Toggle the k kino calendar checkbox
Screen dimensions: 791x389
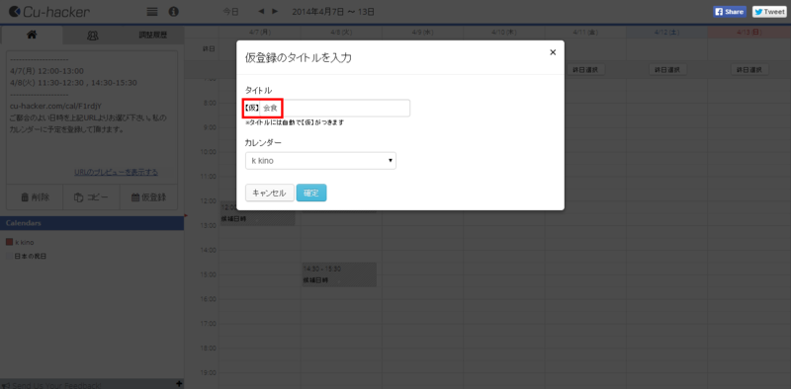9,242
